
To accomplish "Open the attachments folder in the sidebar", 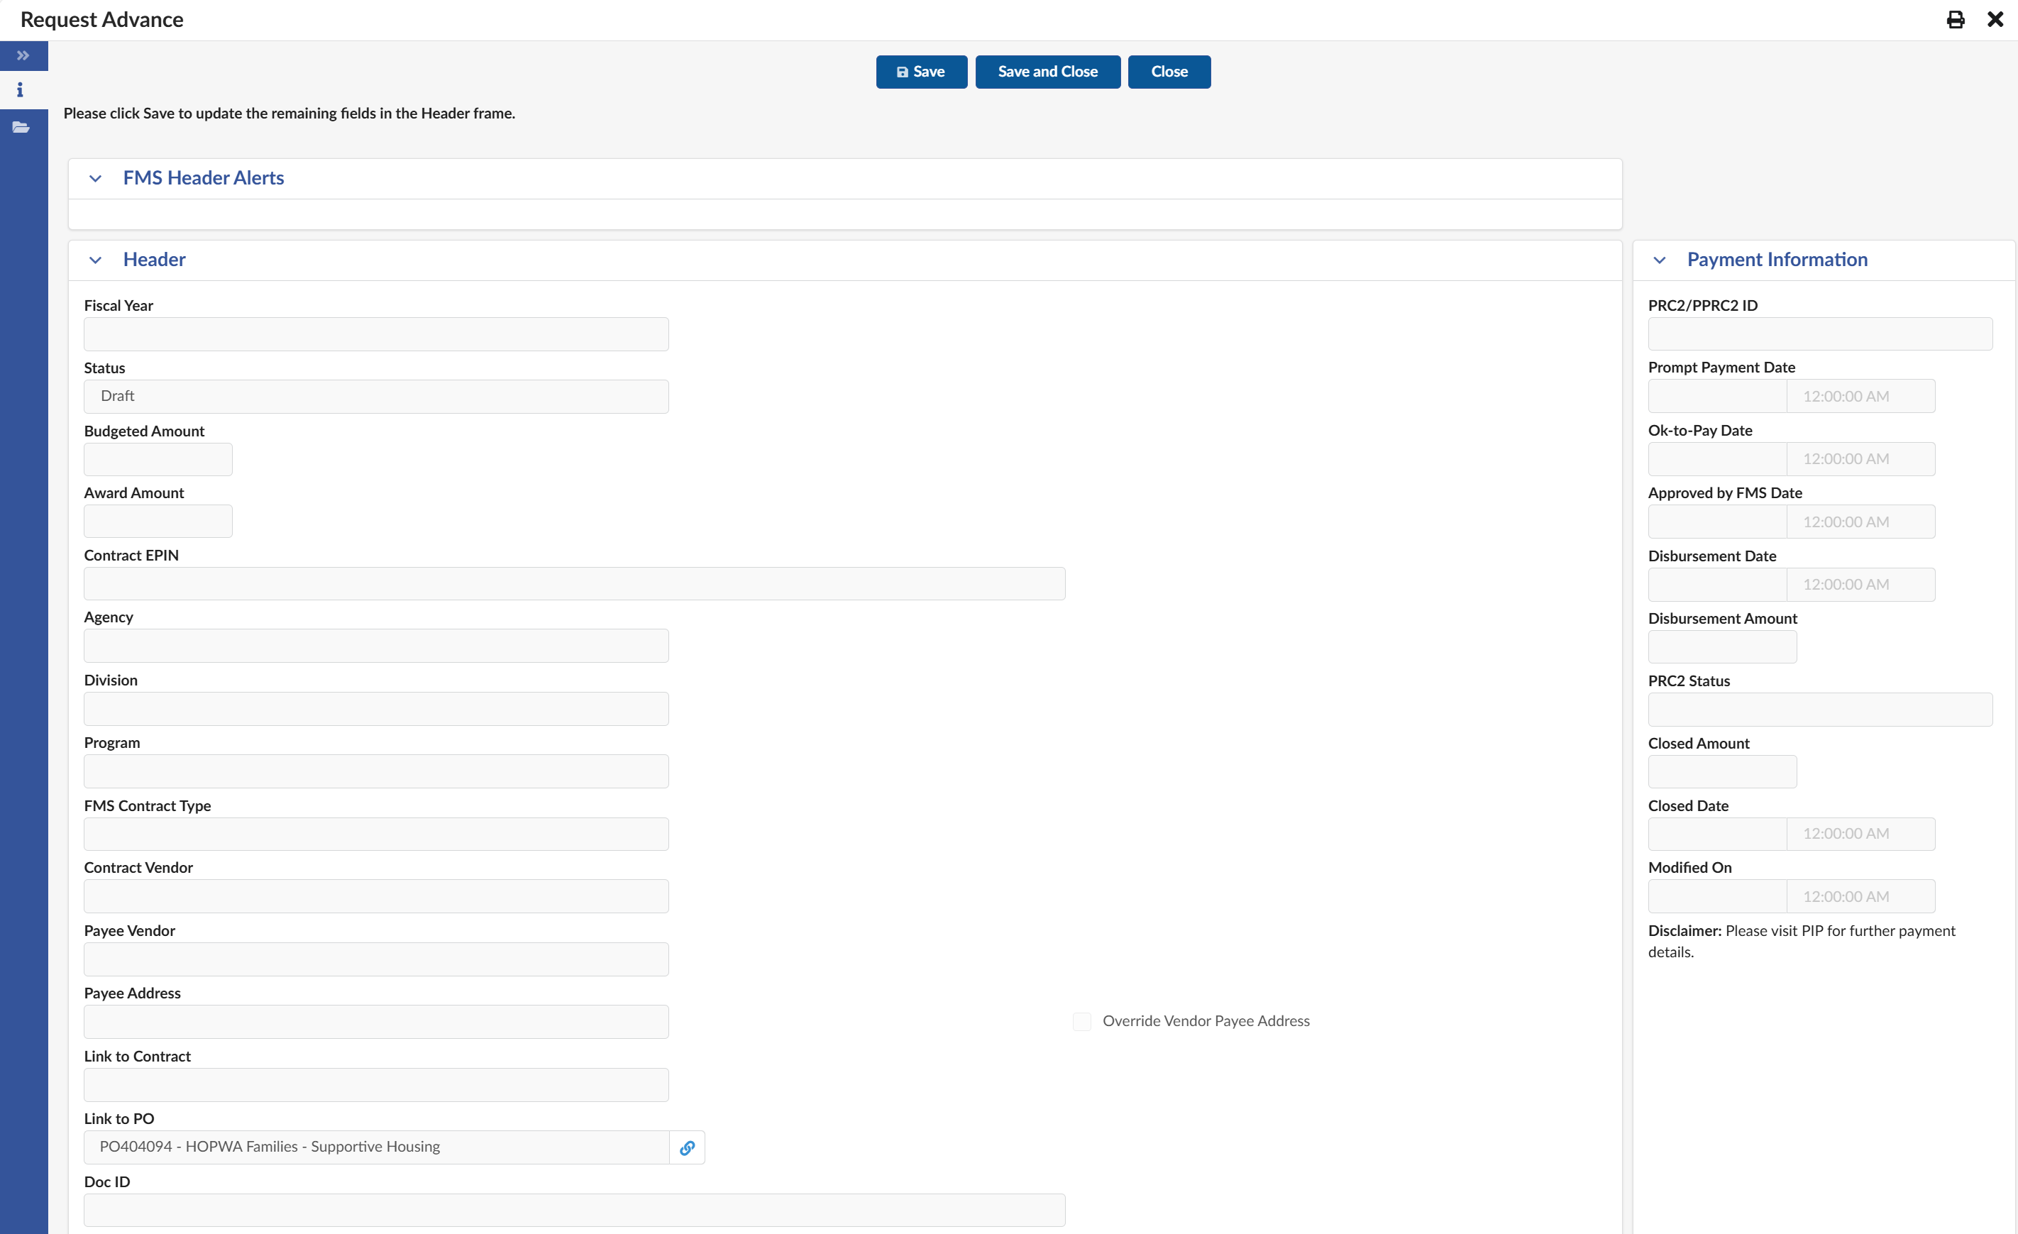I will pos(21,127).
